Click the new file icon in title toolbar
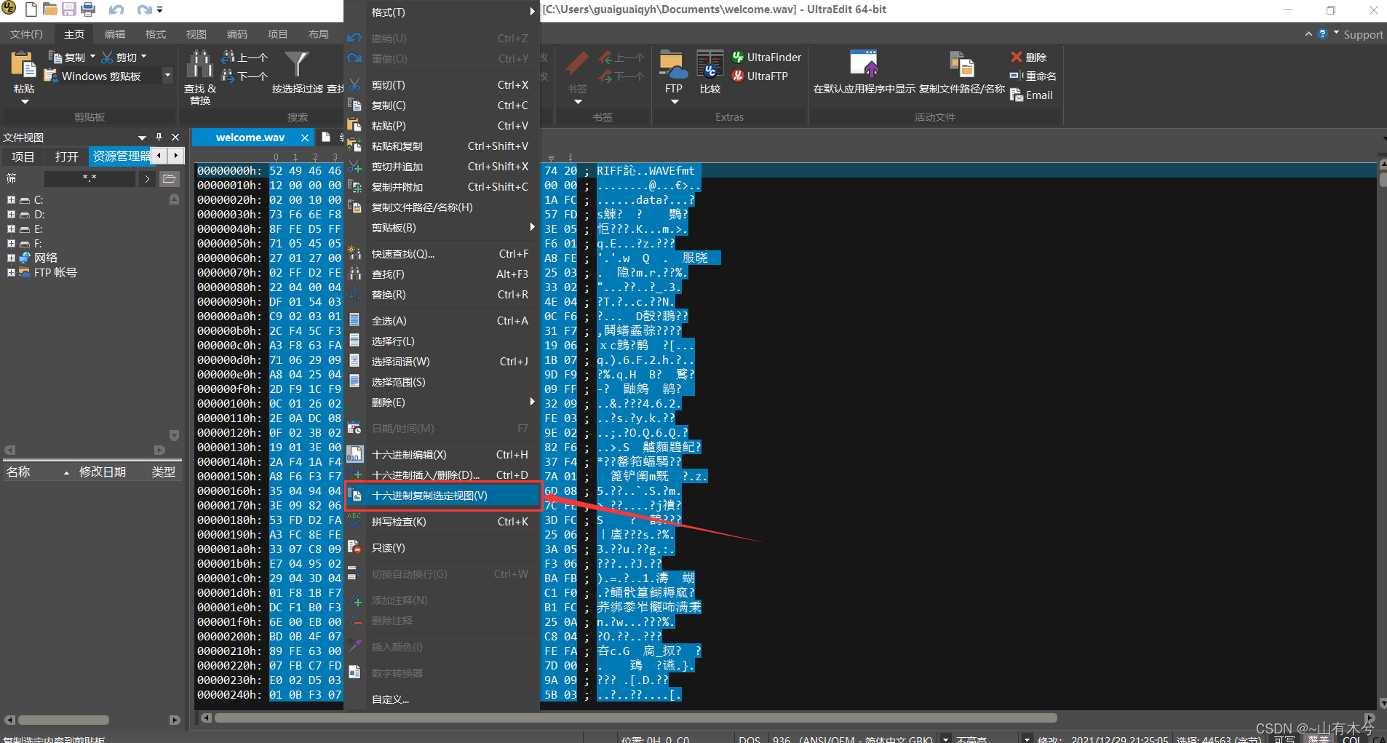This screenshot has width=1387, height=743. 31,9
